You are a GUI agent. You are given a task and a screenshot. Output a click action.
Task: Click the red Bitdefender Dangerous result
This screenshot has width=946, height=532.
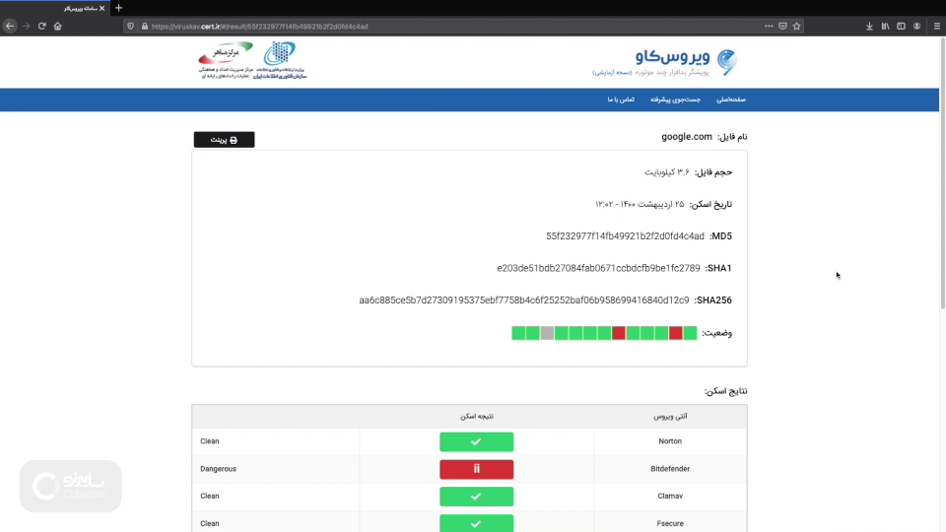click(x=476, y=469)
